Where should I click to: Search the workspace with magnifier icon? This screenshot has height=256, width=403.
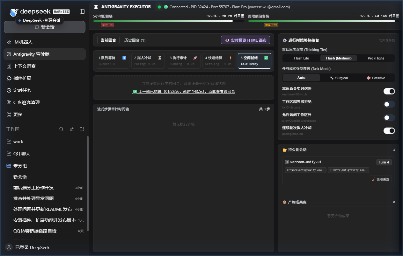(62, 129)
